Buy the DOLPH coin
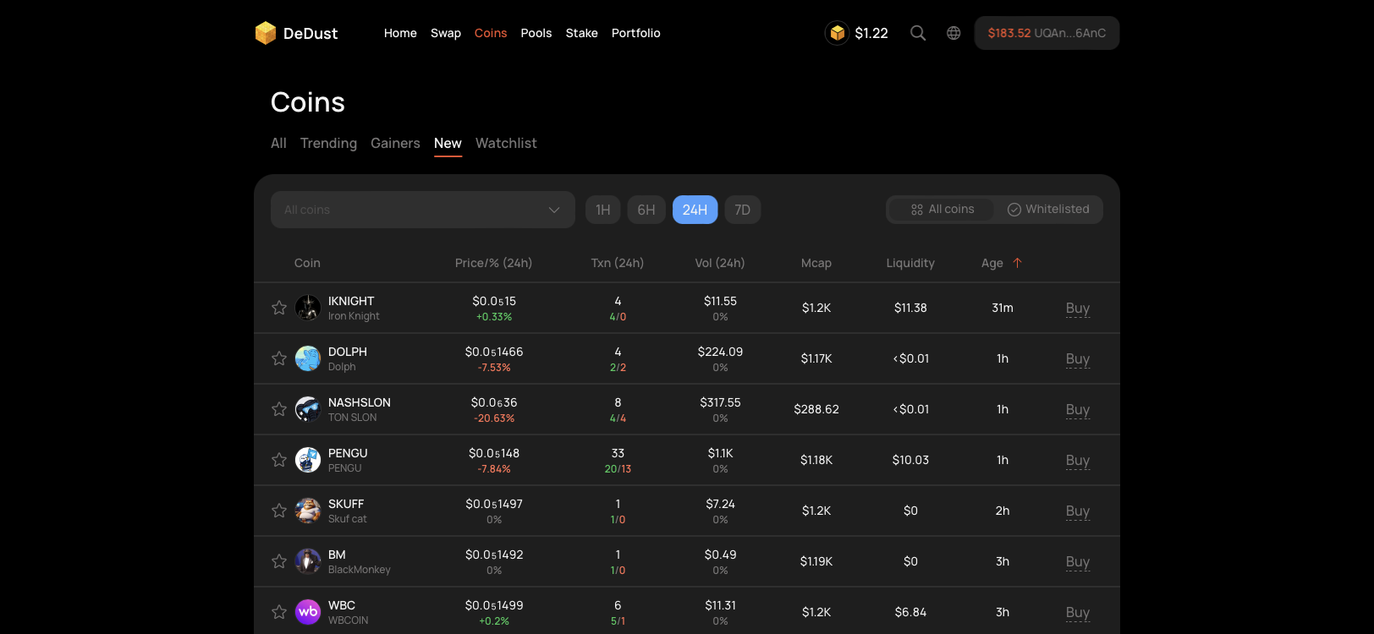Viewport: 1374px width, 634px height. [1078, 359]
